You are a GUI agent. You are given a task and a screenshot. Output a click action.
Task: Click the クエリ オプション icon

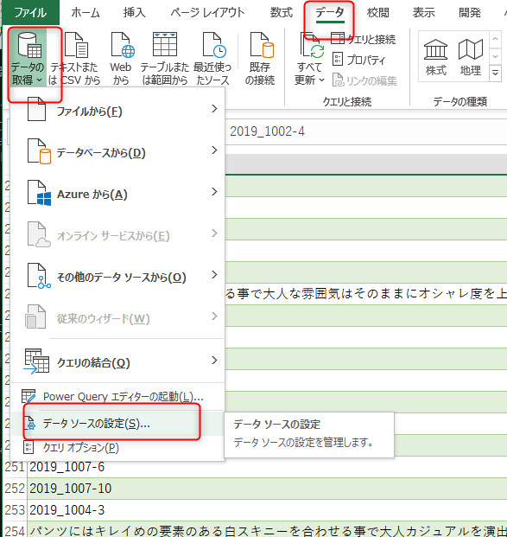click(28, 447)
